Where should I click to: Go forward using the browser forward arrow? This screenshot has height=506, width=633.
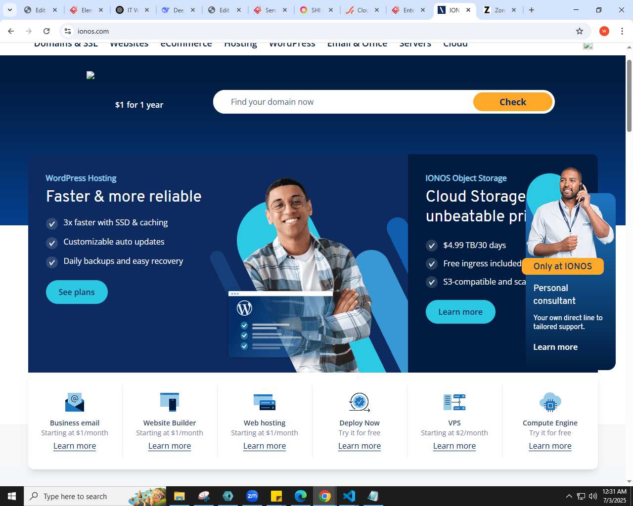point(29,31)
